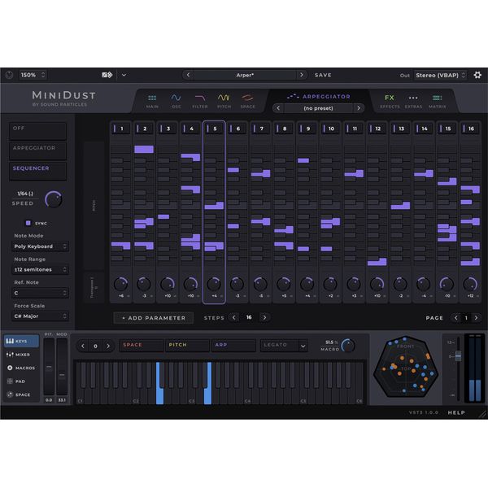Previous arpeggiator preset arrow
This screenshot has width=488, height=488.
[x=278, y=108]
